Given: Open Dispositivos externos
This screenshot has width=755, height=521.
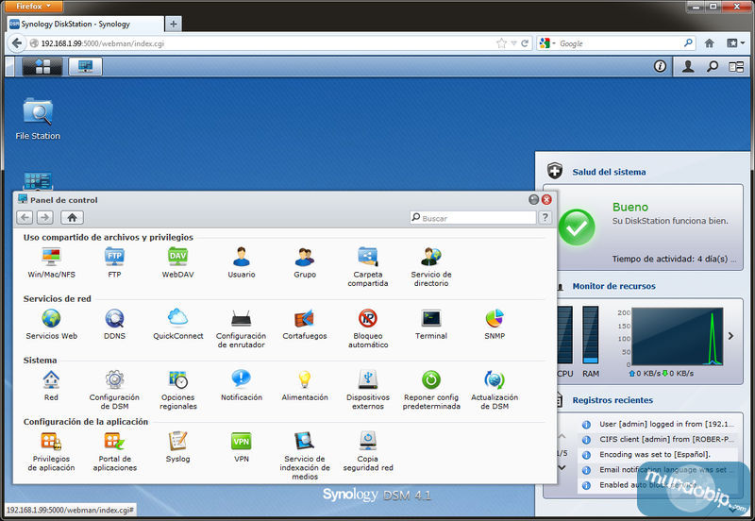Looking at the screenshot, I should click(x=368, y=390).
